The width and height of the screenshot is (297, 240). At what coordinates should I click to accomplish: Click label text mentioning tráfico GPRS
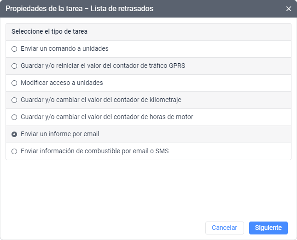pos(103,66)
